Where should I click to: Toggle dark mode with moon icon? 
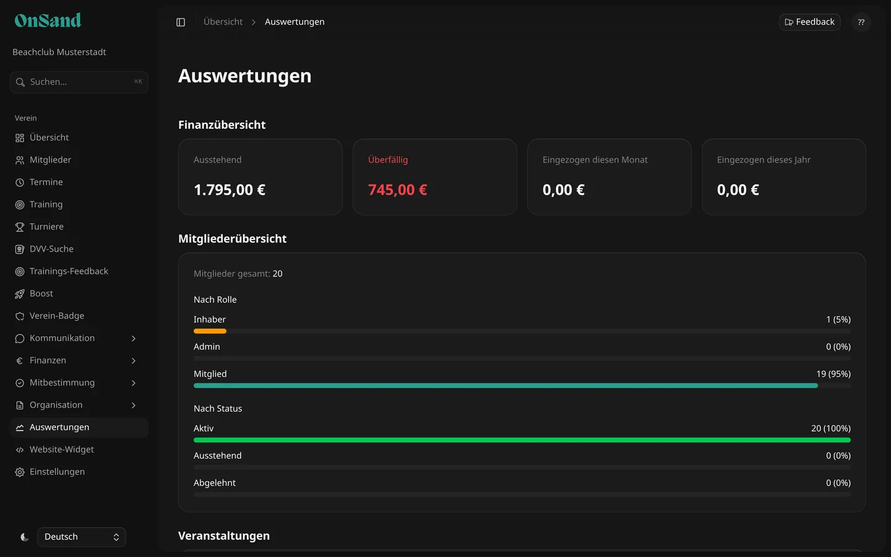click(x=25, y=537)
